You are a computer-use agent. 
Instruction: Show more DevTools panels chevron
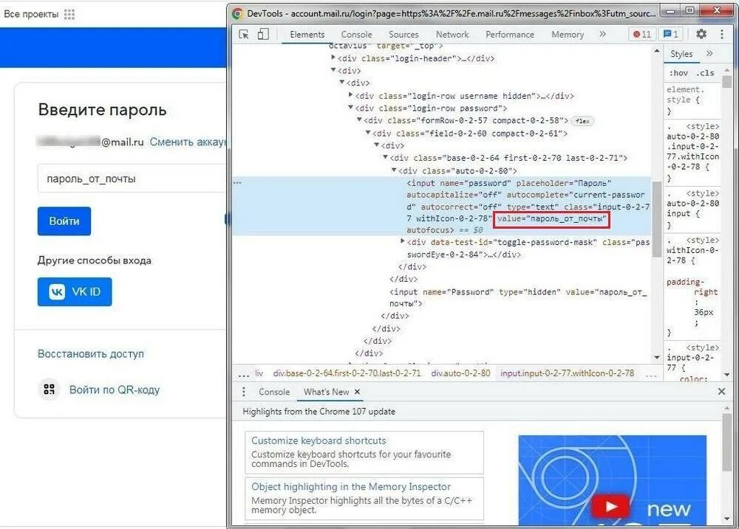tap(602, 34)
